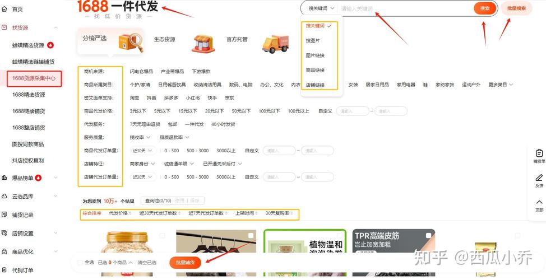Open 1688货源采集中心 in sidebar
This screenshot has width=546, height=280.
coord(34,78)
